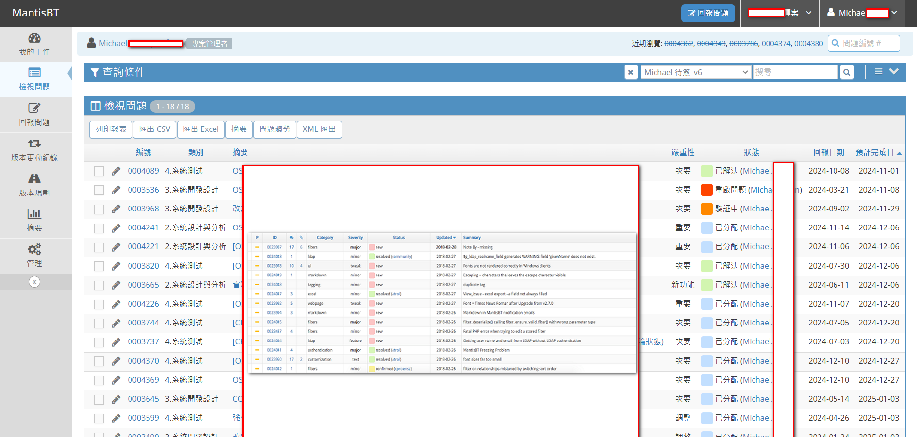Open the Michael 待簽_v6 saved filter dropdown
The image size is (917, 437).
pyautogui.click(x=696, y=72)
